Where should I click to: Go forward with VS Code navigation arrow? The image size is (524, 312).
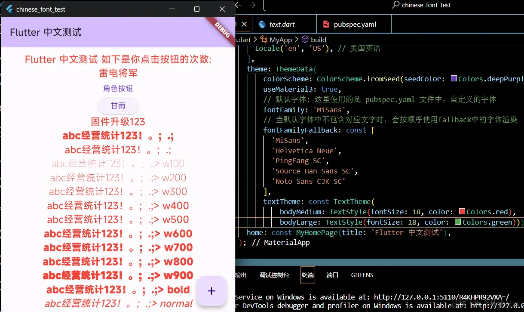coord(253,5)
